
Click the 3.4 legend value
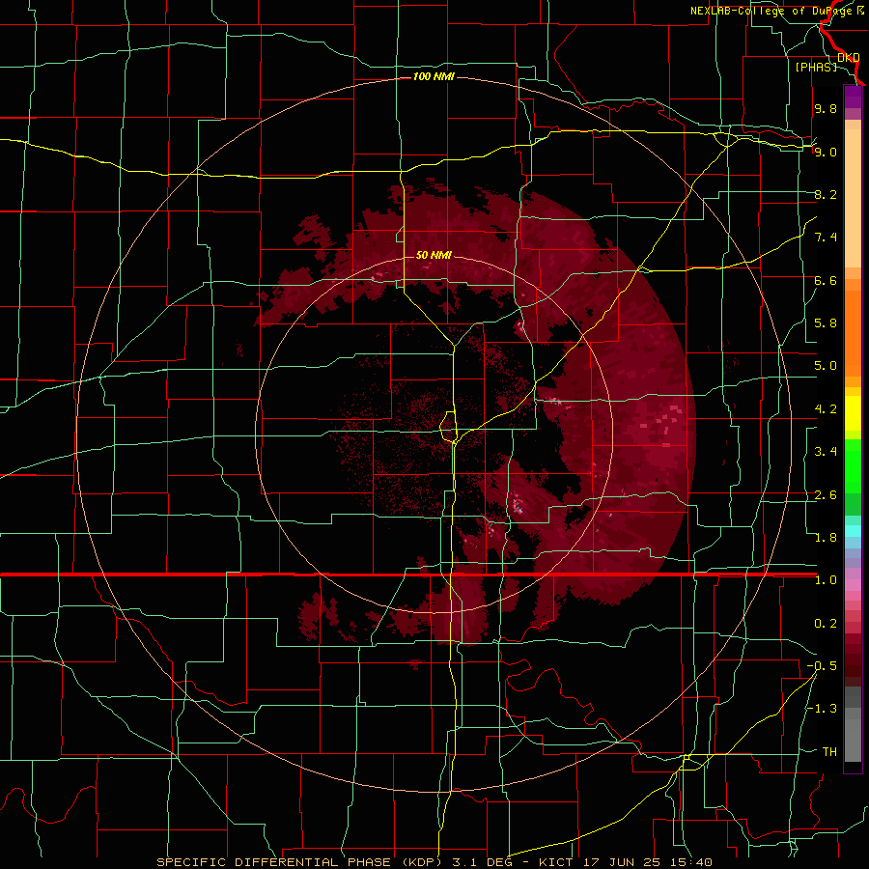point(826,452)
